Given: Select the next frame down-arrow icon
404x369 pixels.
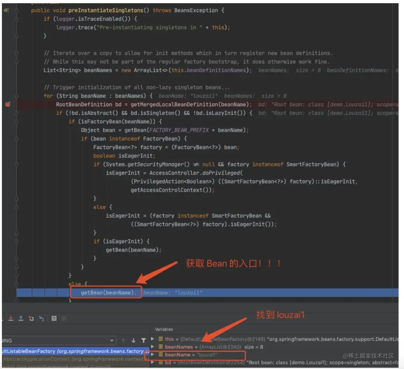Looking at the screenshot, I should 134,341.
